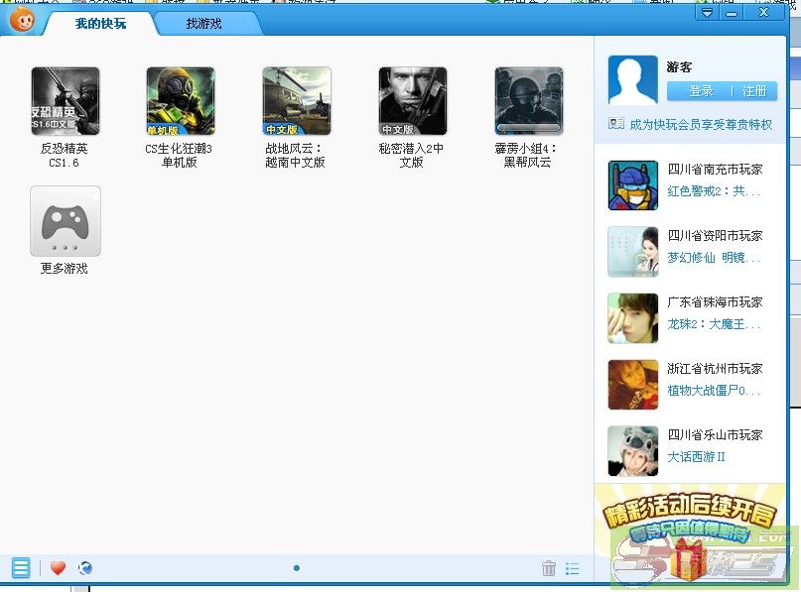Click the guest 游客 avatar picture
The width and height of the screenshot is (801, 592).
632,80
